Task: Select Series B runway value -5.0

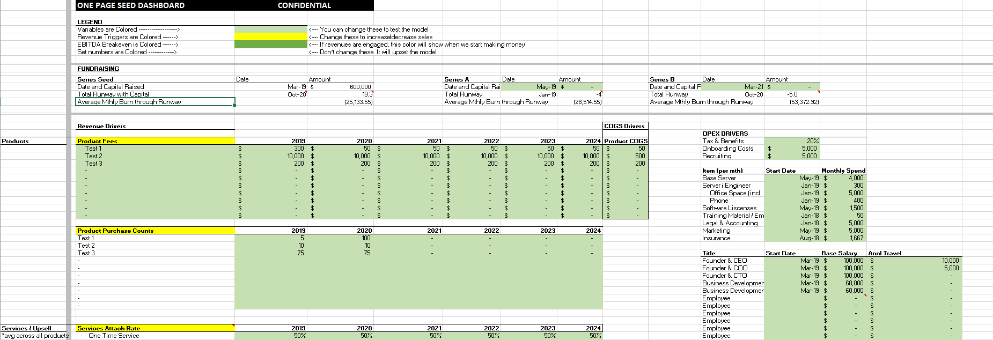Action: point(792,94)
